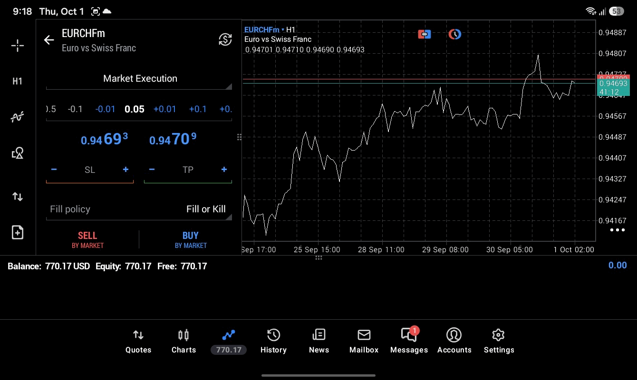Tap the ask price 0.94709
Screen dimensions: 637x380
(x=173, y=139)
